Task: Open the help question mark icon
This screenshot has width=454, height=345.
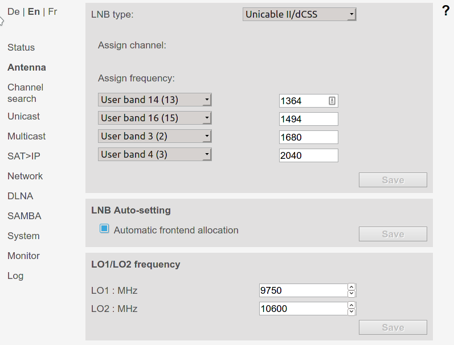Action: pyautogui.click(x=446, y=11)
